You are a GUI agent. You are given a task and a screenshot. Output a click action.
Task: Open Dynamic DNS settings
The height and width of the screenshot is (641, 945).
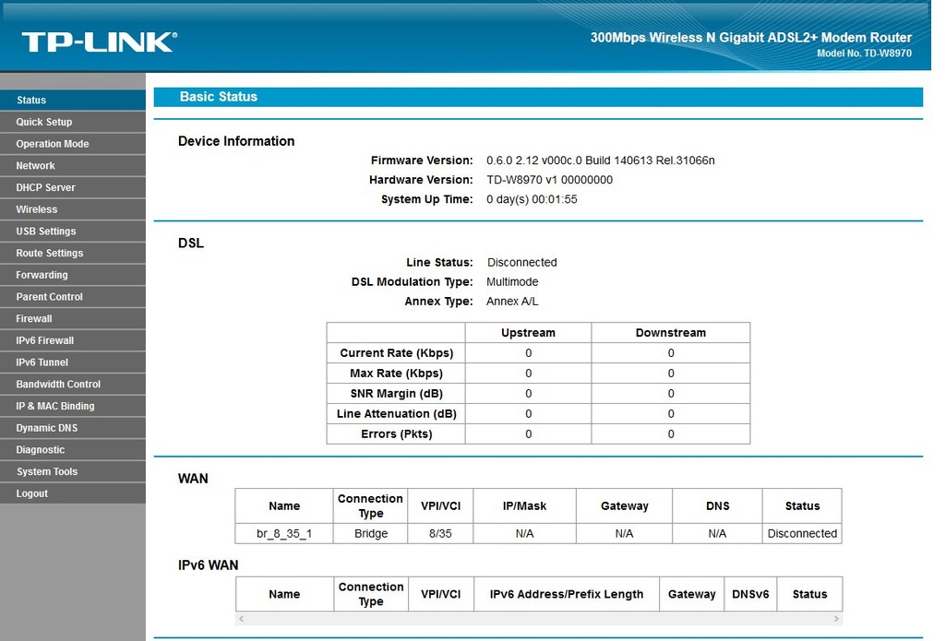[72, 428]
